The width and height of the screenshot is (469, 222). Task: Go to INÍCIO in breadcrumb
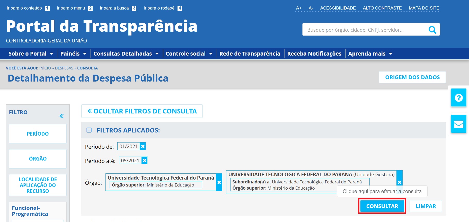point(45,68)
